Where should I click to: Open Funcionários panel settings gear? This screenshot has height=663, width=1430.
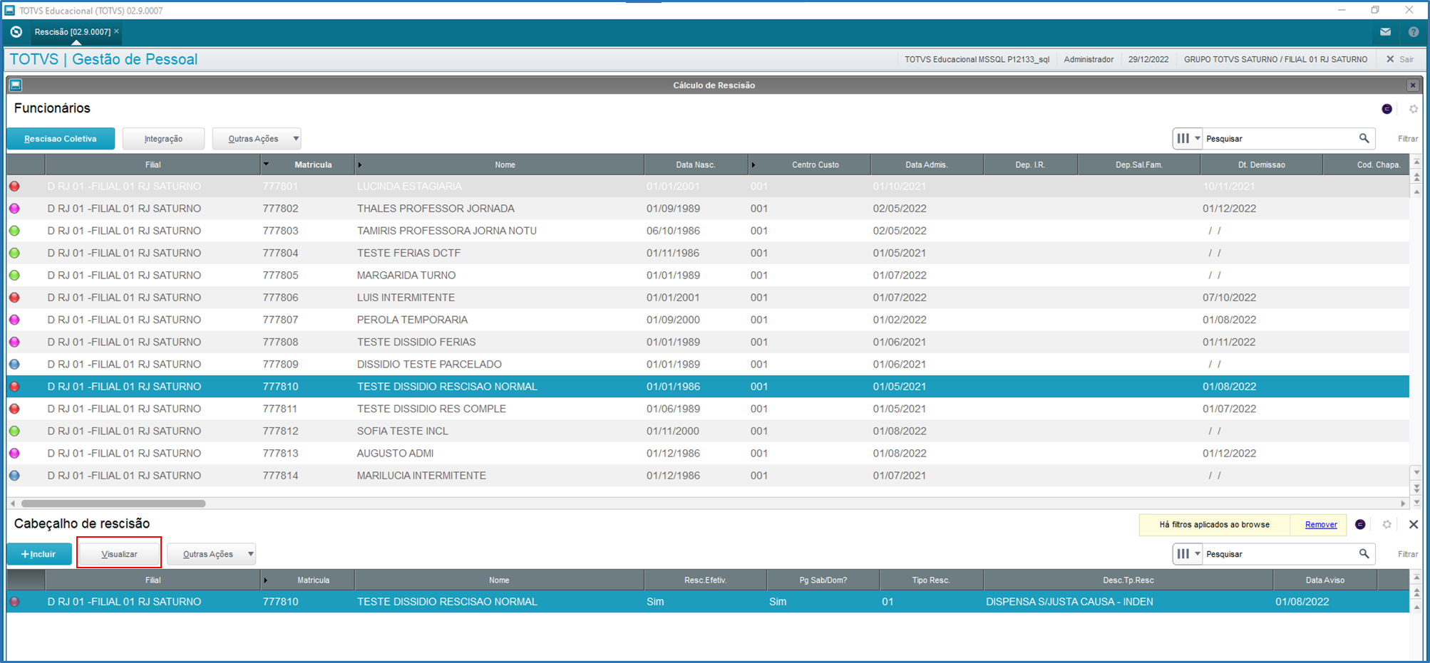tap(1413, 109)
